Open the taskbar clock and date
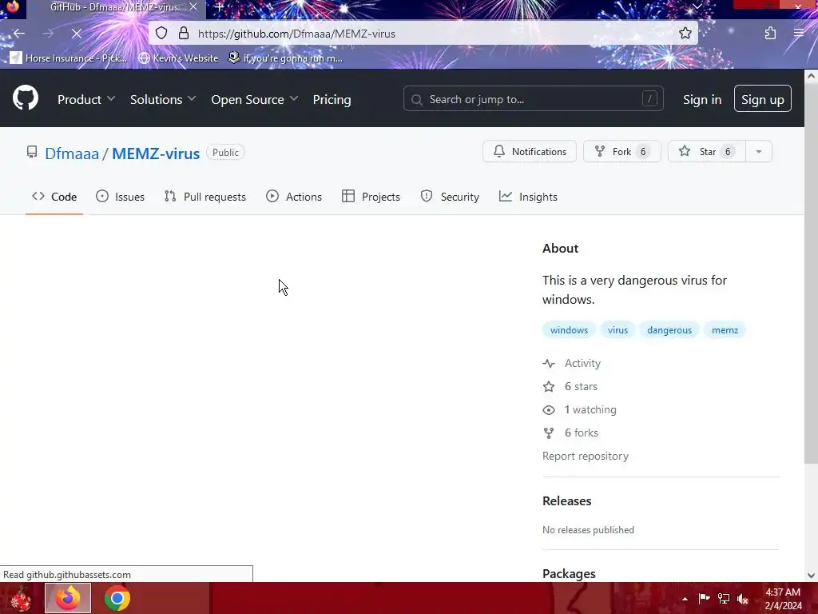The height and width of the screenshot is (614, 818). pyautogui.click(x=783, y=599)
